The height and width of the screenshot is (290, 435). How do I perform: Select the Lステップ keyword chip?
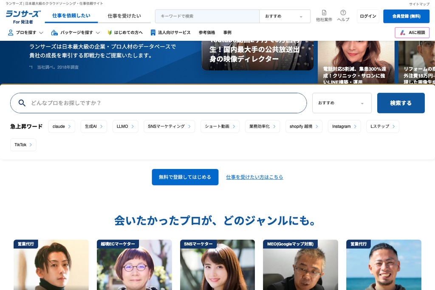383,127
